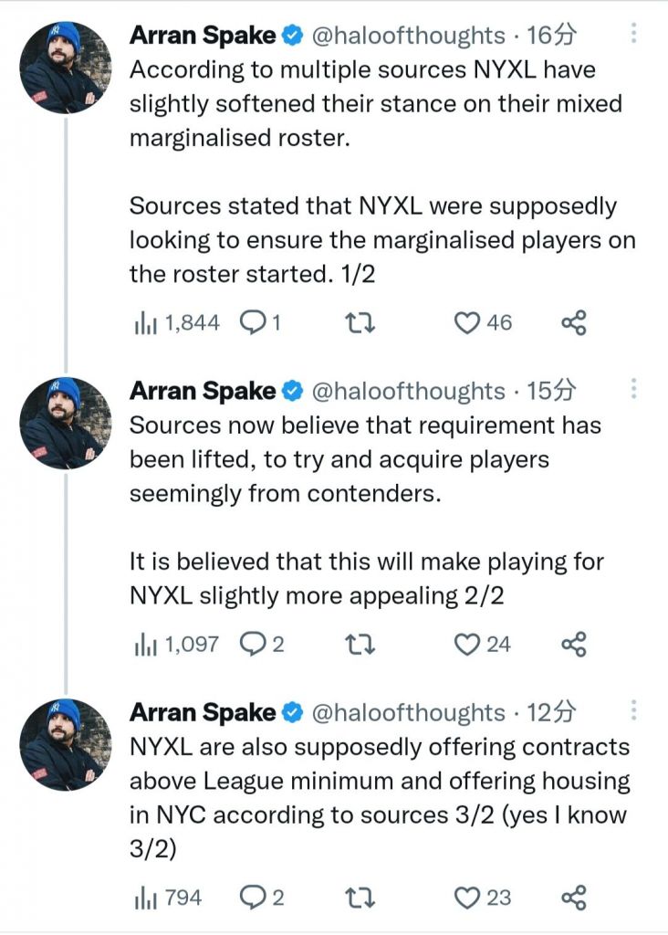This screenshot has height=935, width=668.
Task: Like the first tweet with 46 likes
Action: (x=467, y=322)
